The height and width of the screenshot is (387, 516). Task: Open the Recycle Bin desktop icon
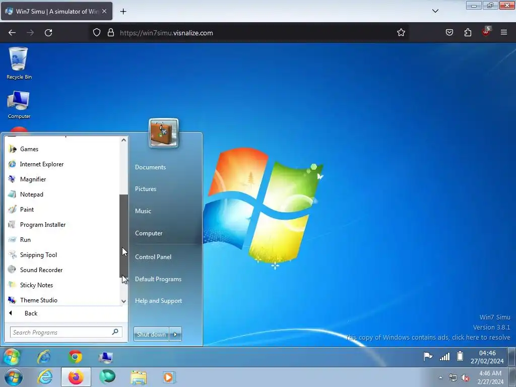click(x=19, y=63)
